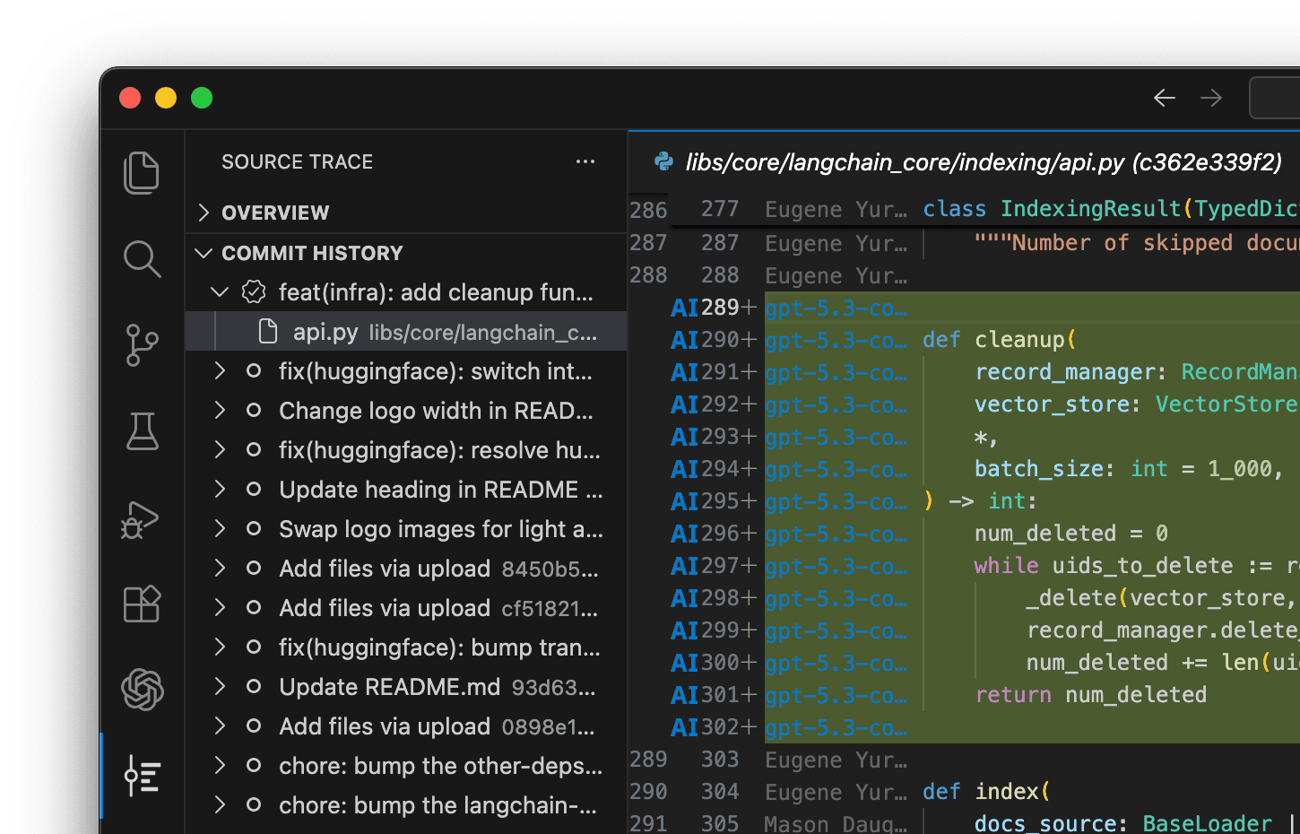
Task: Open the Source Trace more actions menu
Action: click(x=585, y=161)
